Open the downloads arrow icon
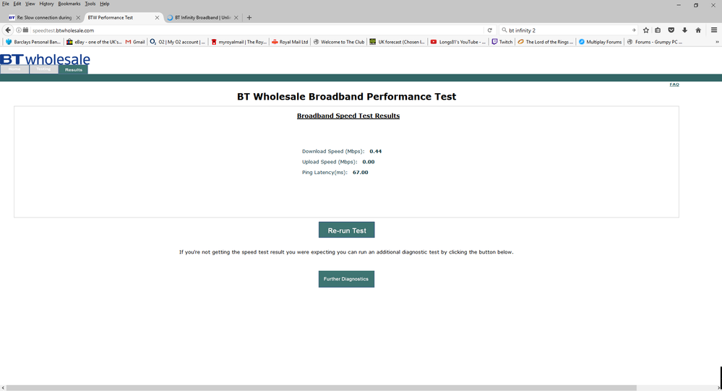This screenshot has width=722, height=391. 684,30
